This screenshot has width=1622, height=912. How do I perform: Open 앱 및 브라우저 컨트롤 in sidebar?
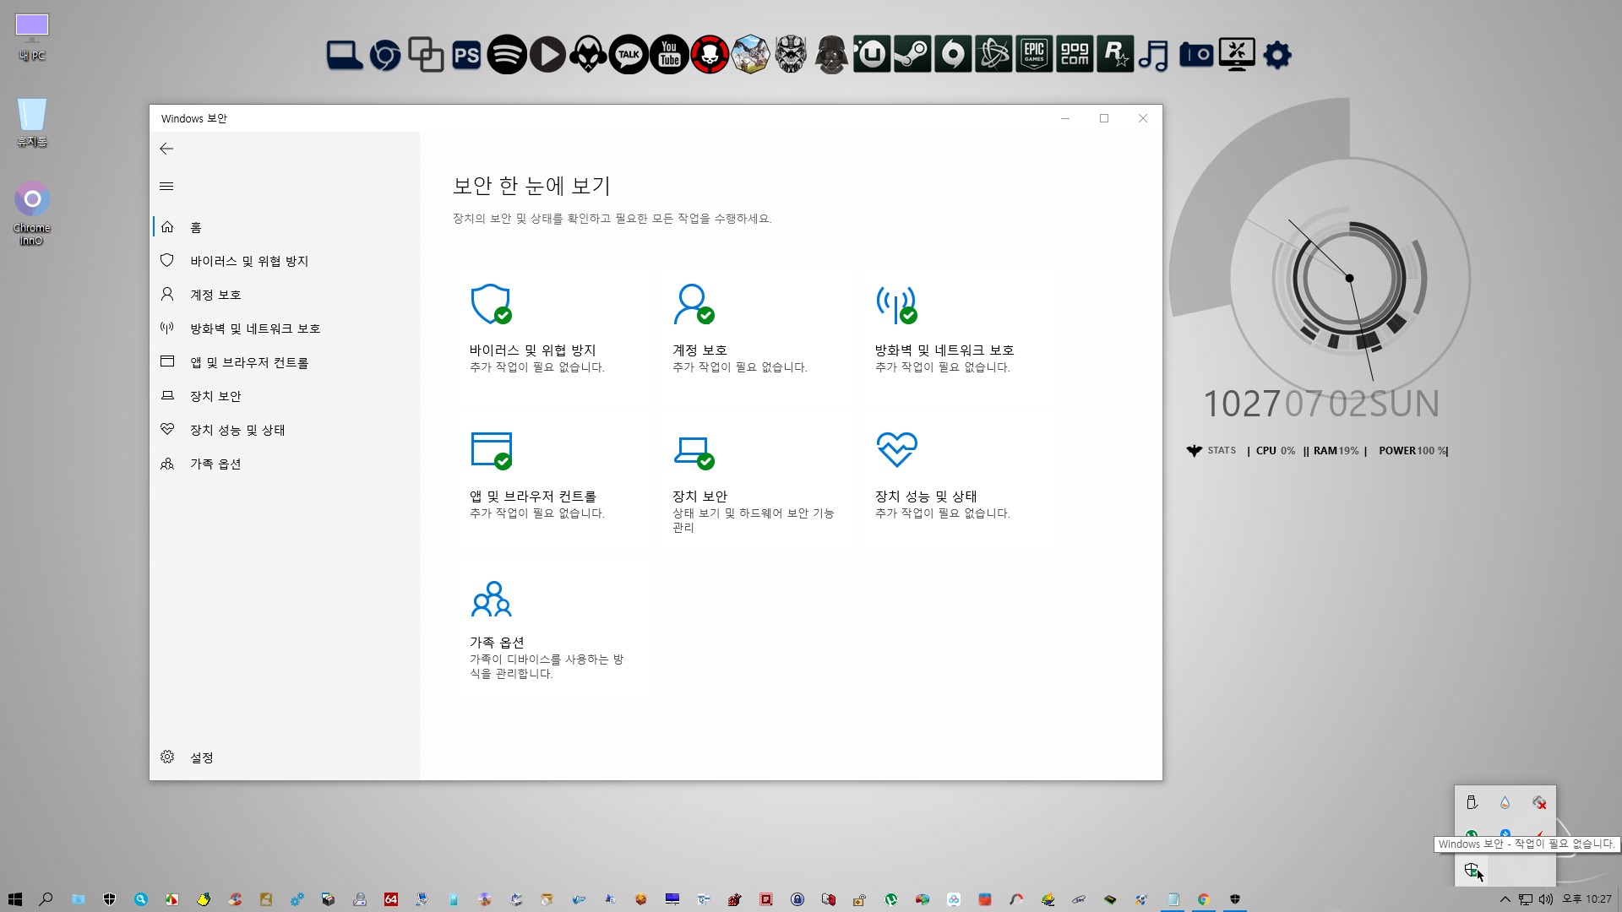pos(286,362)
